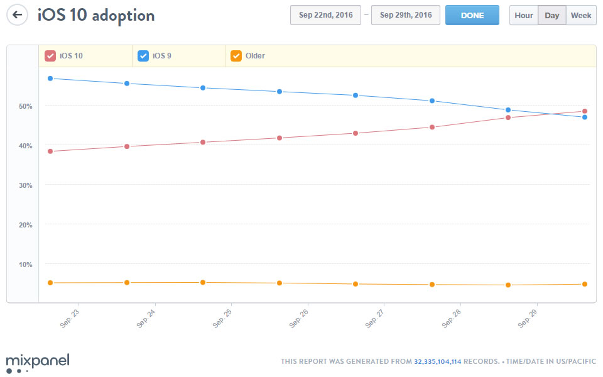Screen dimensions: 603x377
Task: Toggle the iOS 10 checkbox
Action: [50, 56]
